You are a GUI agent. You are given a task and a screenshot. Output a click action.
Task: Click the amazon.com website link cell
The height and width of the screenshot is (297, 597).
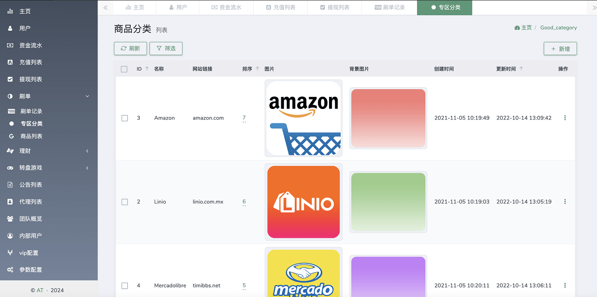[208, 118]
